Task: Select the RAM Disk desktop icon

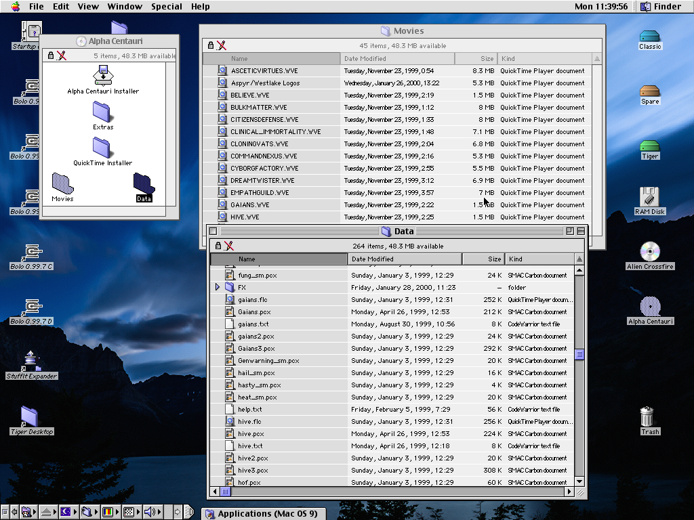Action: click(649, 197)
